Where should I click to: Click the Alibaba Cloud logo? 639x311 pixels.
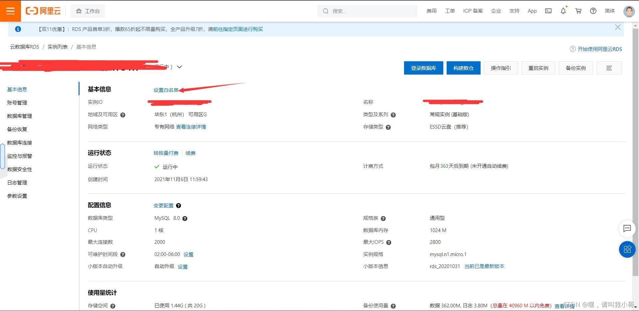43,11
